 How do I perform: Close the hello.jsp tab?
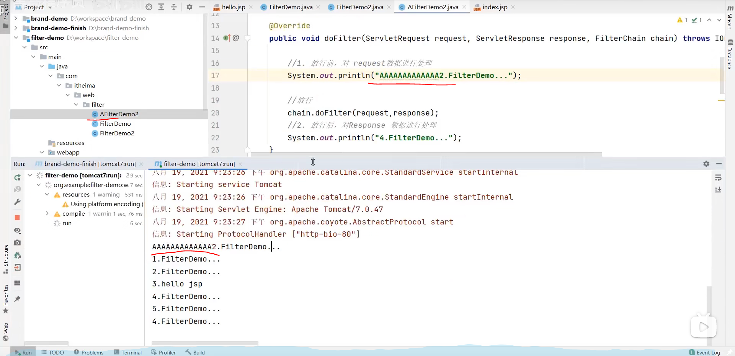click(x=251, y=7)
